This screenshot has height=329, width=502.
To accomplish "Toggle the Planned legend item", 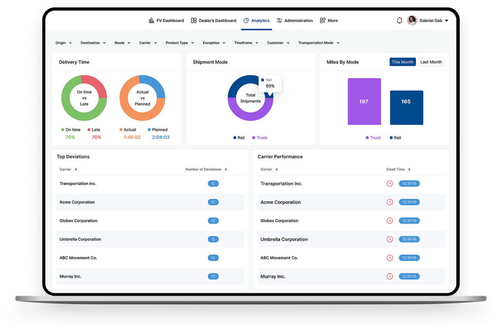I will coord(157,130).
